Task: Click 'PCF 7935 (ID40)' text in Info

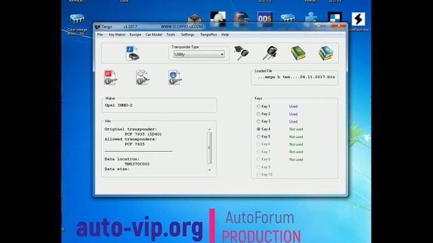Action: [x=143, y=134]
